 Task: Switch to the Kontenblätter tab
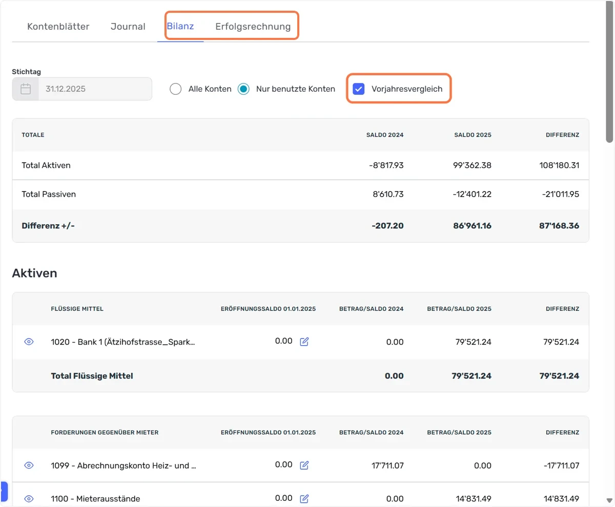[58, 27]
